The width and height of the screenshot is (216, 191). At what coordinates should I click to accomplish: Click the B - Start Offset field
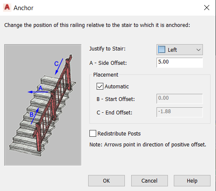point(180,99)
